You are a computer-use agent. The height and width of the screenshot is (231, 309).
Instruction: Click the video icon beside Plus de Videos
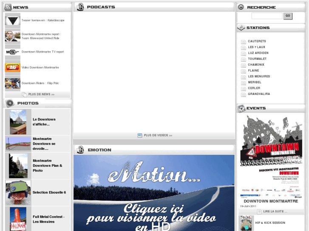click(x=140, y=136)
